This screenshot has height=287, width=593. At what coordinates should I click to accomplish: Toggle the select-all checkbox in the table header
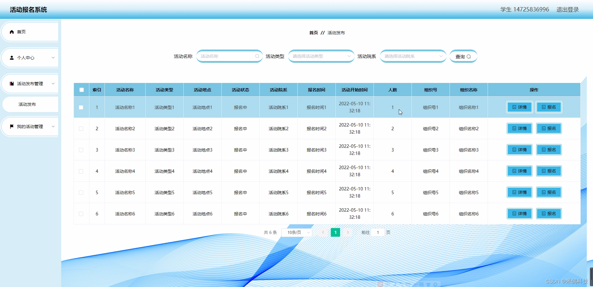81,90
